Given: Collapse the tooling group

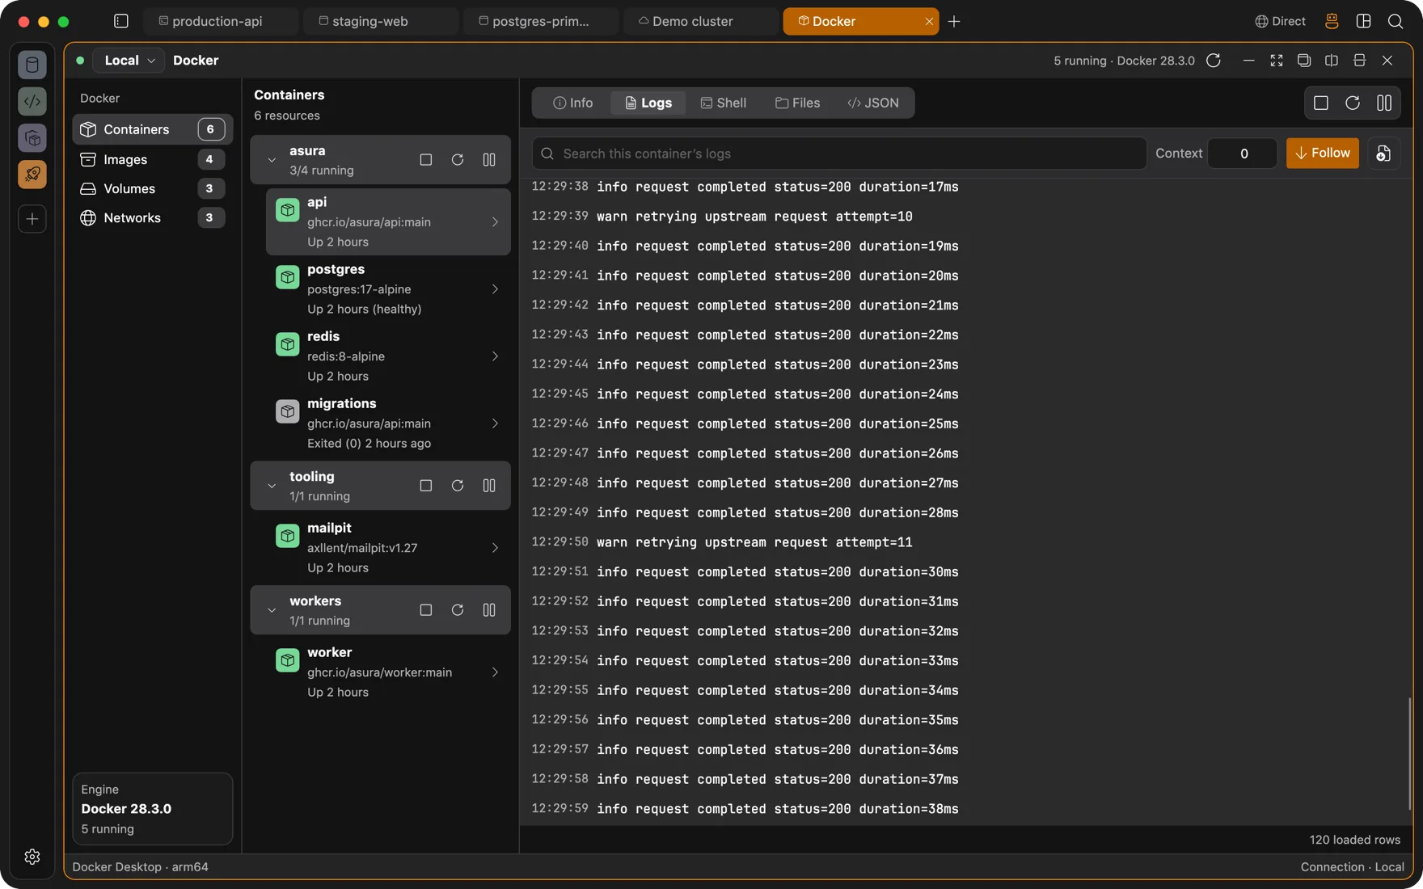Looking at the screenshot, I should (x=272, y=486).
